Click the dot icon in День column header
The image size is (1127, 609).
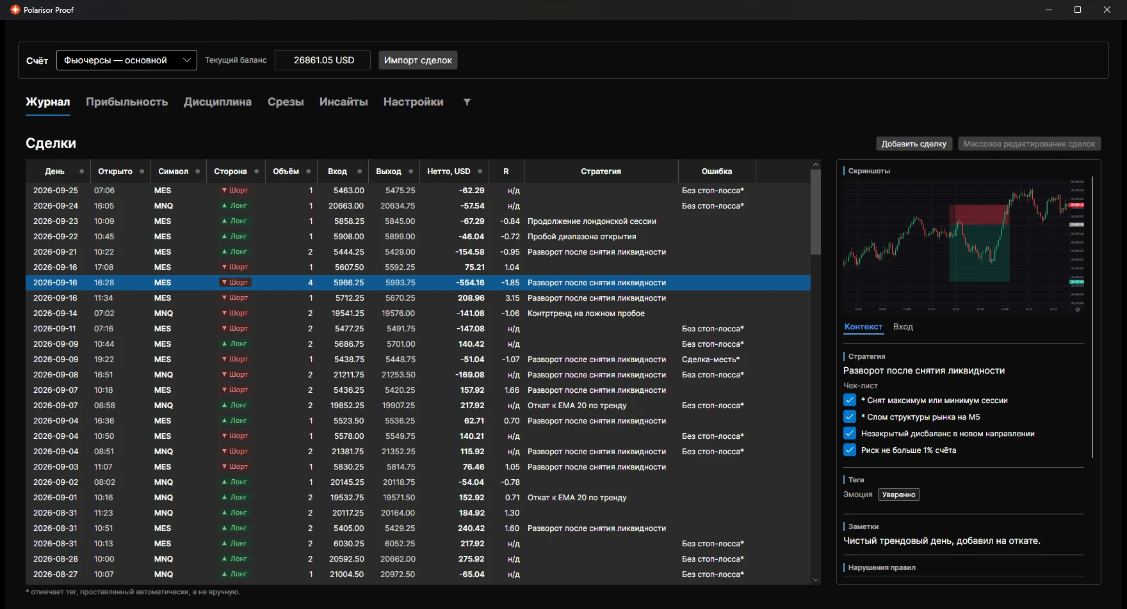(x=81, y=171)
